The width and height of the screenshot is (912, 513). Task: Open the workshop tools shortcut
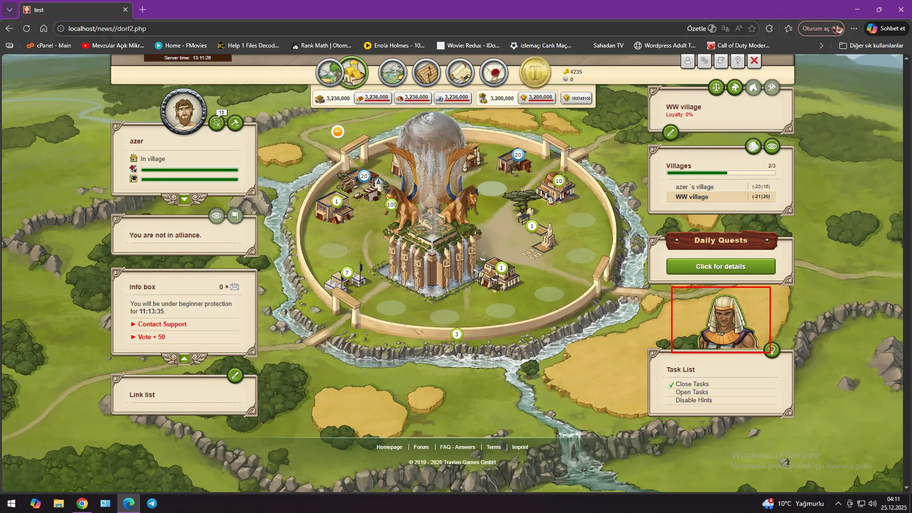pyautogui.click(x=772, y=87)
